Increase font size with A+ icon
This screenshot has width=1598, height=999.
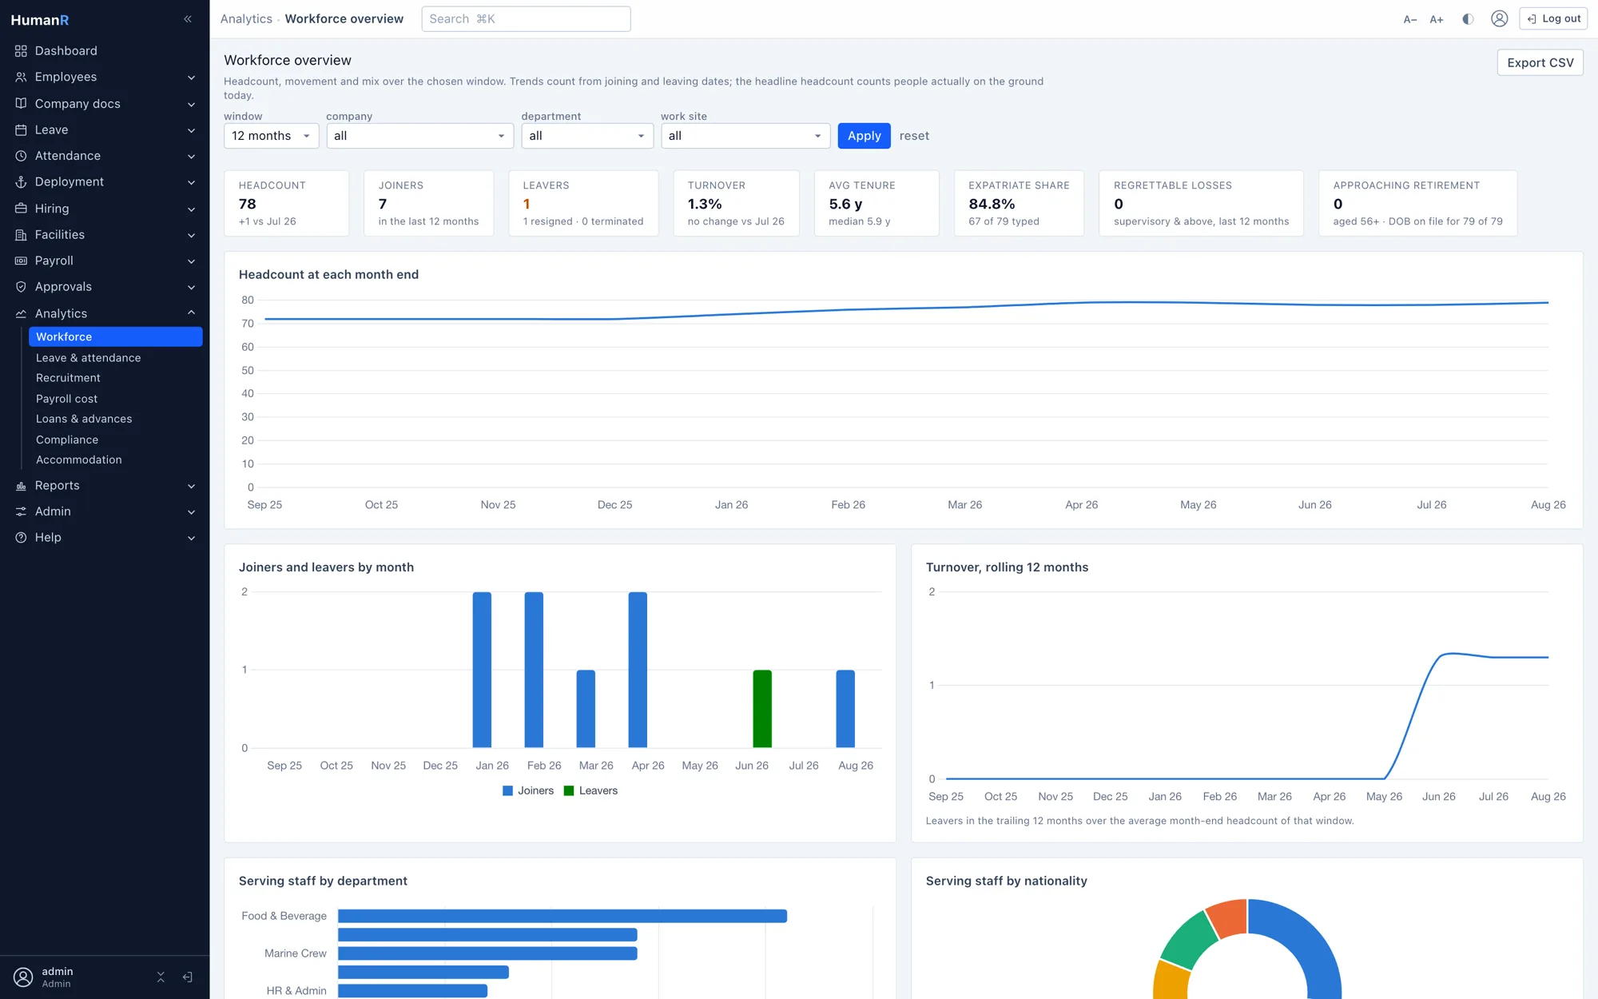click(x=1437, y=19)
